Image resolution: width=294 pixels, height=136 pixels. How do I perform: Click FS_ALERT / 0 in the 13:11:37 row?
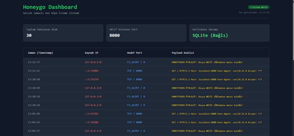[x=136, y=62]
